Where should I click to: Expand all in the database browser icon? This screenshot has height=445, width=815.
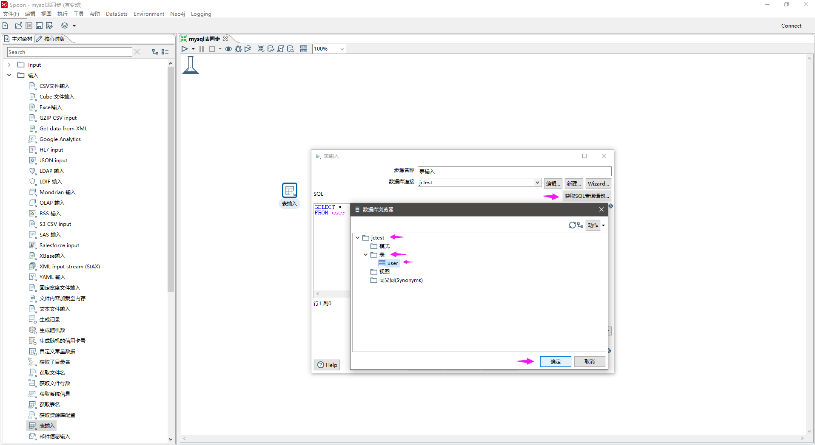click(580, 225)
